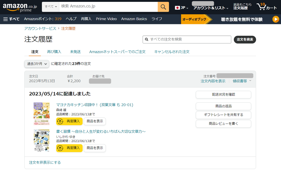Viewport: 281px width, 170px height.
Task: Open the すべて search category dropdown
Action: click(x=51, y=7)
